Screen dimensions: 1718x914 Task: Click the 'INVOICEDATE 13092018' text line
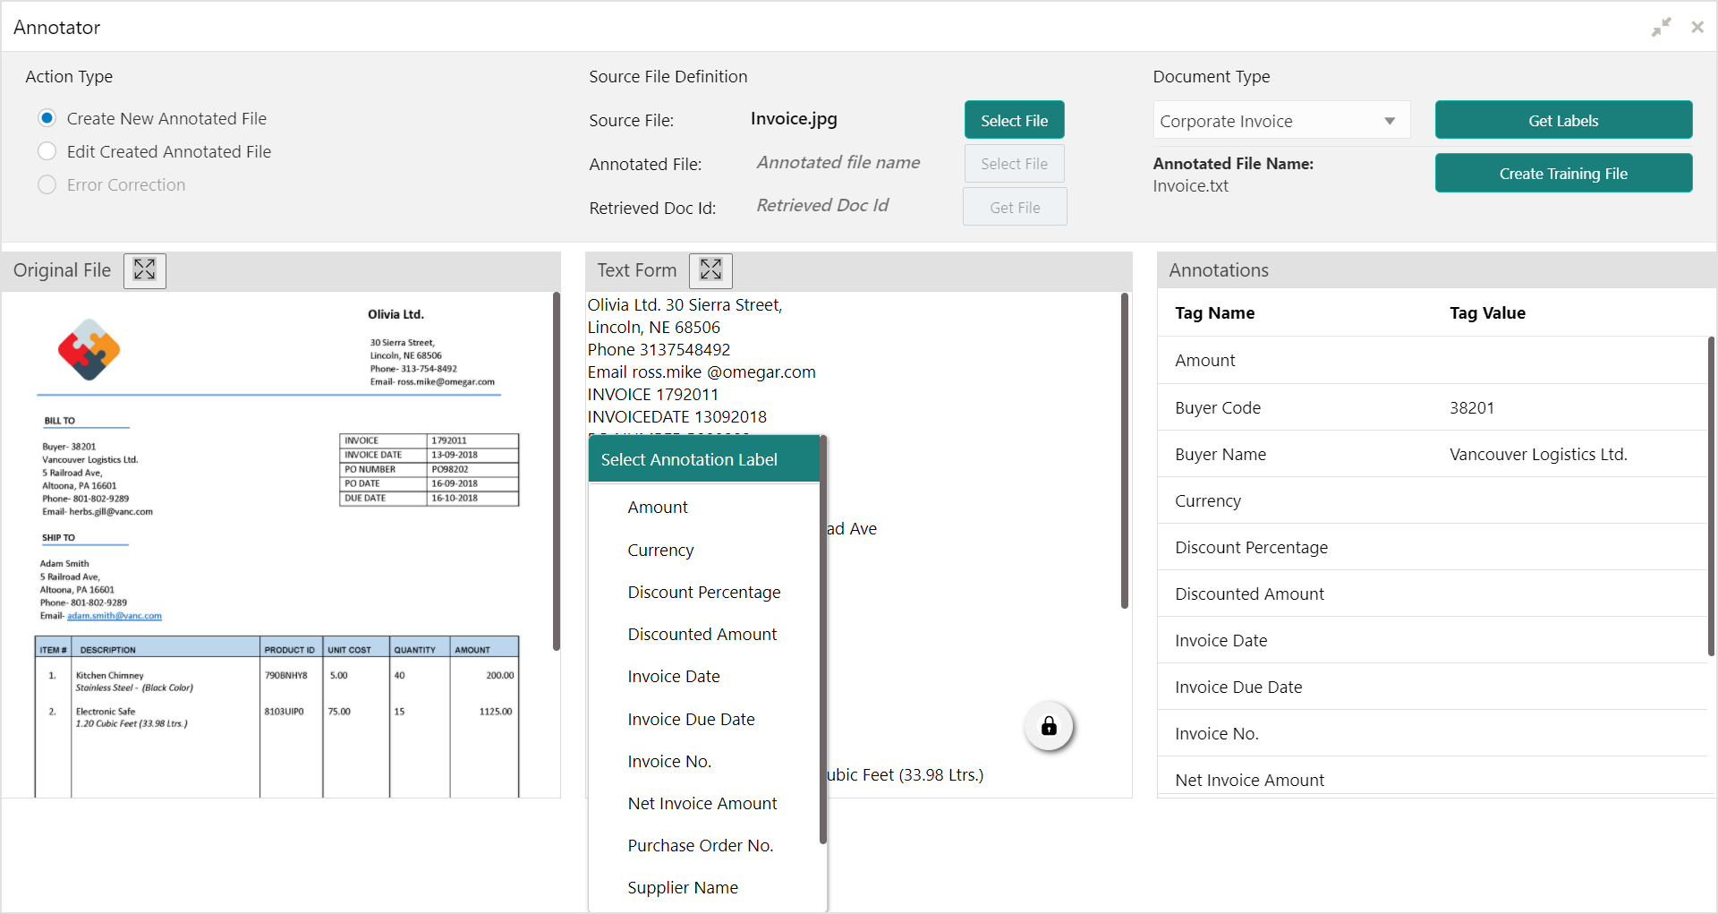[676, 416]
